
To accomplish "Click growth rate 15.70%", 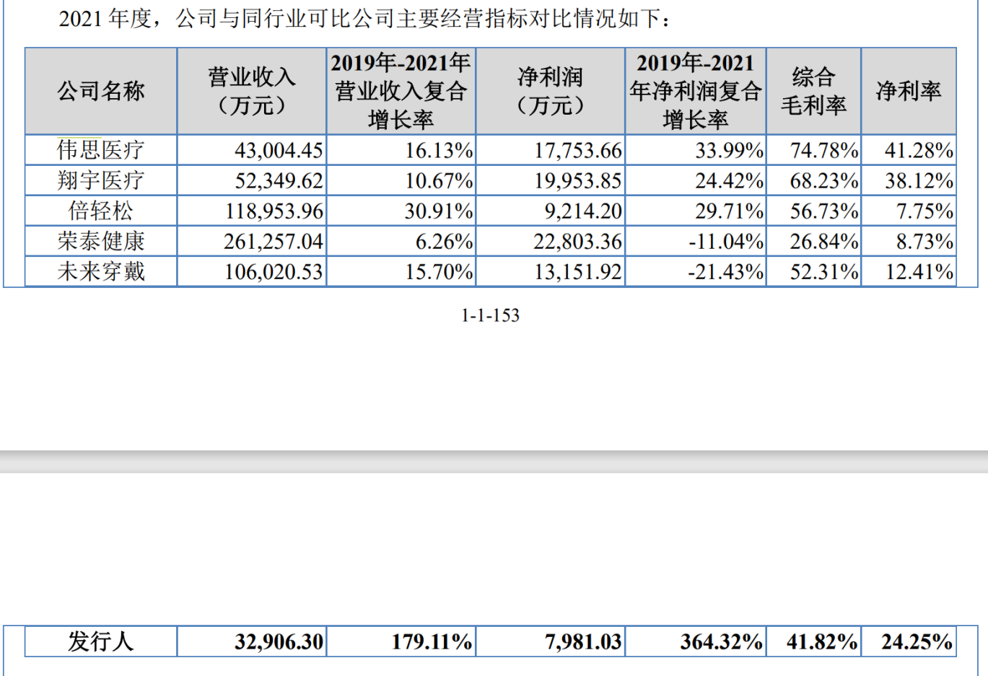I will tap(439, 271).
